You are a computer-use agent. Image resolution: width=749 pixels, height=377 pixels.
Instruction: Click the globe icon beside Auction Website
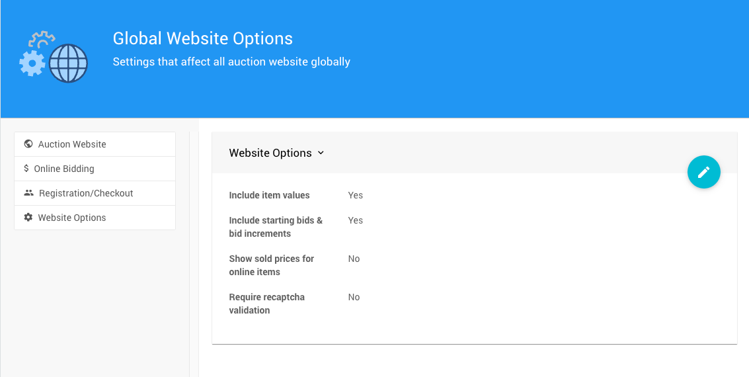pos(28,144)
